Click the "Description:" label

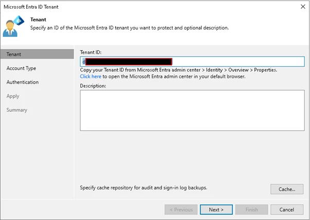[93, 86]
